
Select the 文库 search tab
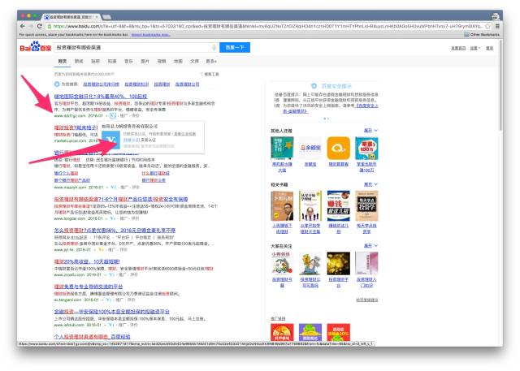pyautogui.click(x=195, y=61)
